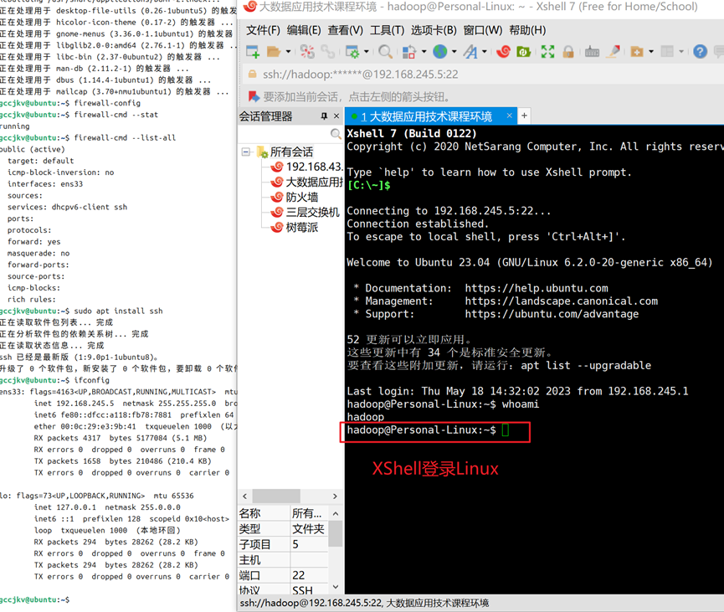Click left arrow of session tree scrollbar
This screenshot has width=724, height=612.
pyautogui.click(x=244, y=496)
